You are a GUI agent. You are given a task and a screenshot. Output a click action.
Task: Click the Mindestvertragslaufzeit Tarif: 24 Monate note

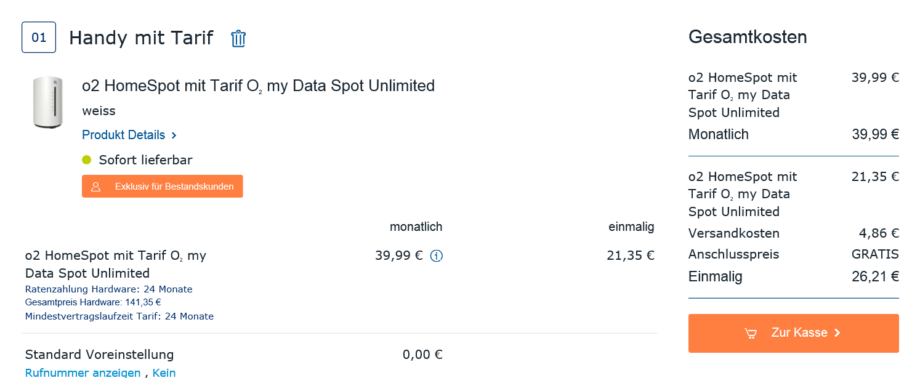pos(119,316)
